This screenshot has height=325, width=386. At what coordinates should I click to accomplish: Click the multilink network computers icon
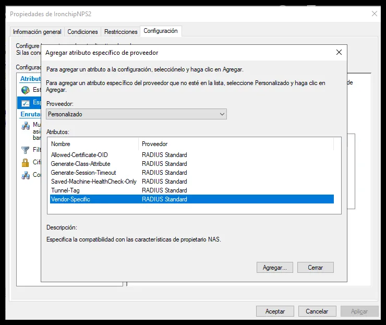coord(26,126)
